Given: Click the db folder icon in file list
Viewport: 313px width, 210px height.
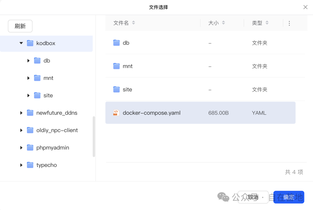Looking at the screenshot, I should coord(117,43).
